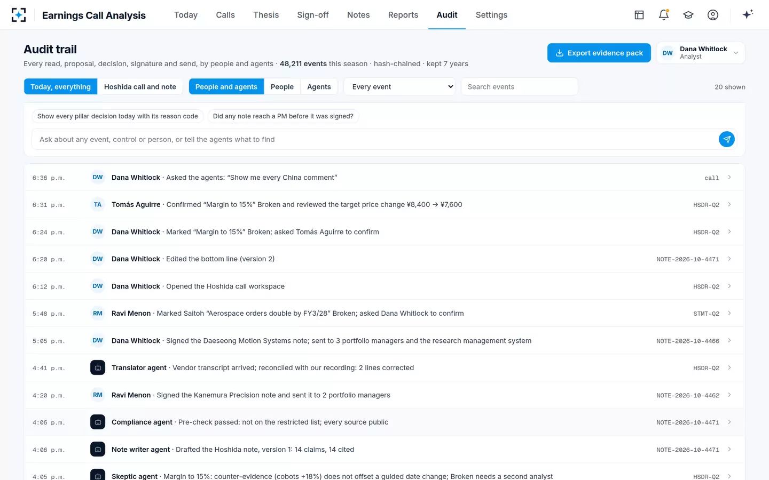Go to the Today tab
Viewport: 769px width, 480px height.
click(x=186, y=15)
